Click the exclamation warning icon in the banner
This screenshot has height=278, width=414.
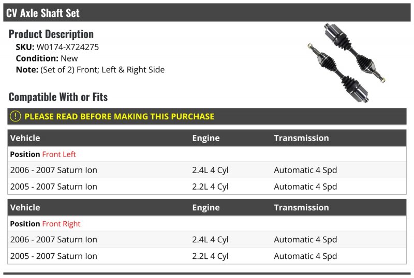pyautogui.click(x=16, y=116)
